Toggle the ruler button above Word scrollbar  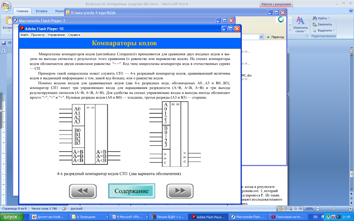(x=352, y=51)
